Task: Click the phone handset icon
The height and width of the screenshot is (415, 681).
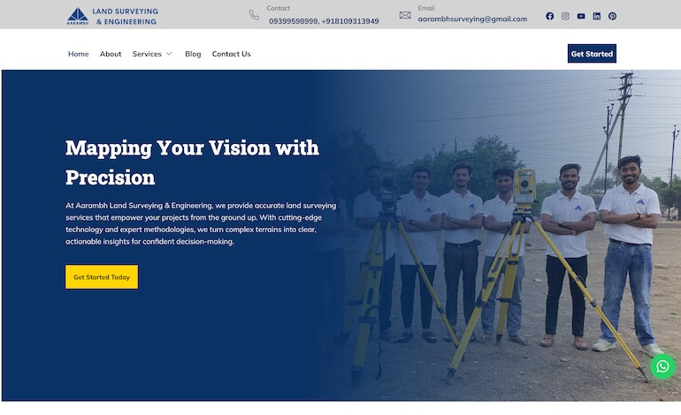Action: (254, 15)
